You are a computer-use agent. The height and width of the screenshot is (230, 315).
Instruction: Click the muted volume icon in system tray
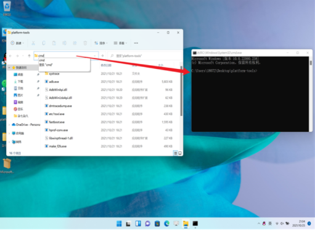(282, 223)
